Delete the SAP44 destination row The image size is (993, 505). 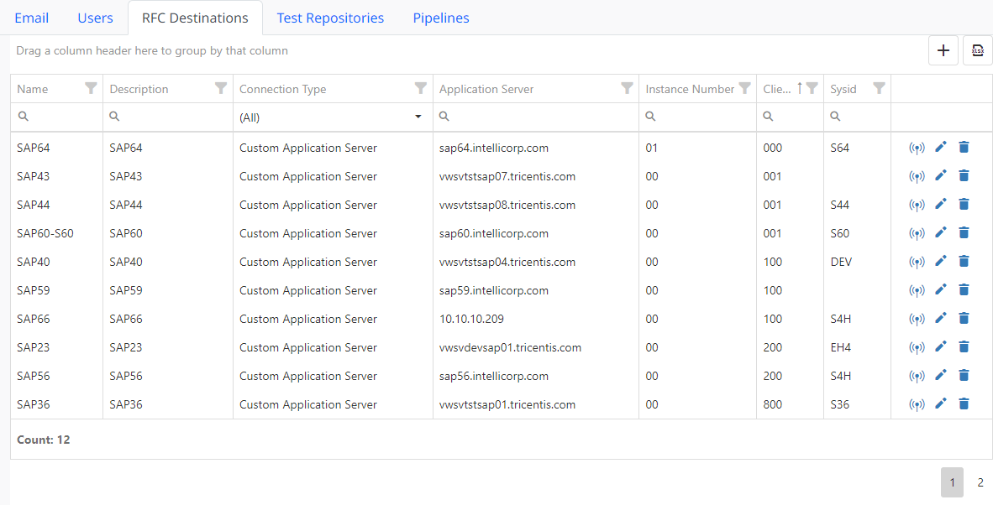[964, 205]
